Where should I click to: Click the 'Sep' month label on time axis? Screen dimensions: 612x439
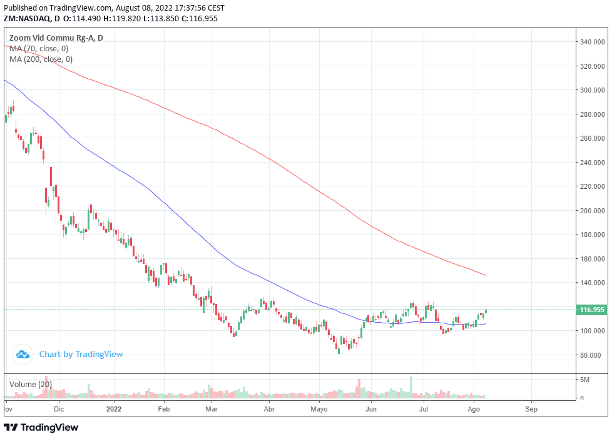531,409
